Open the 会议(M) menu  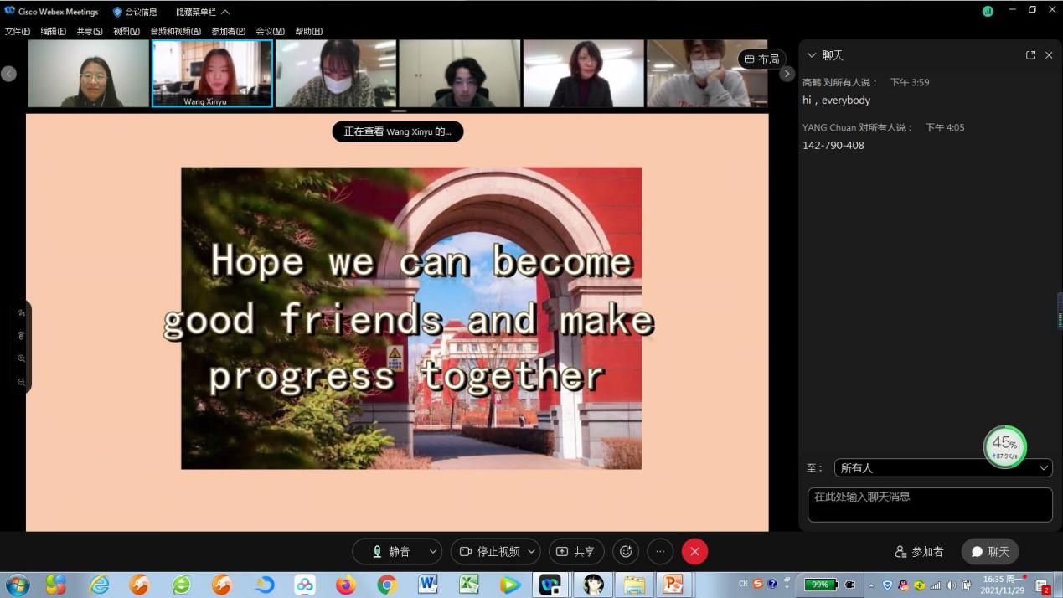tap(270, 31)
